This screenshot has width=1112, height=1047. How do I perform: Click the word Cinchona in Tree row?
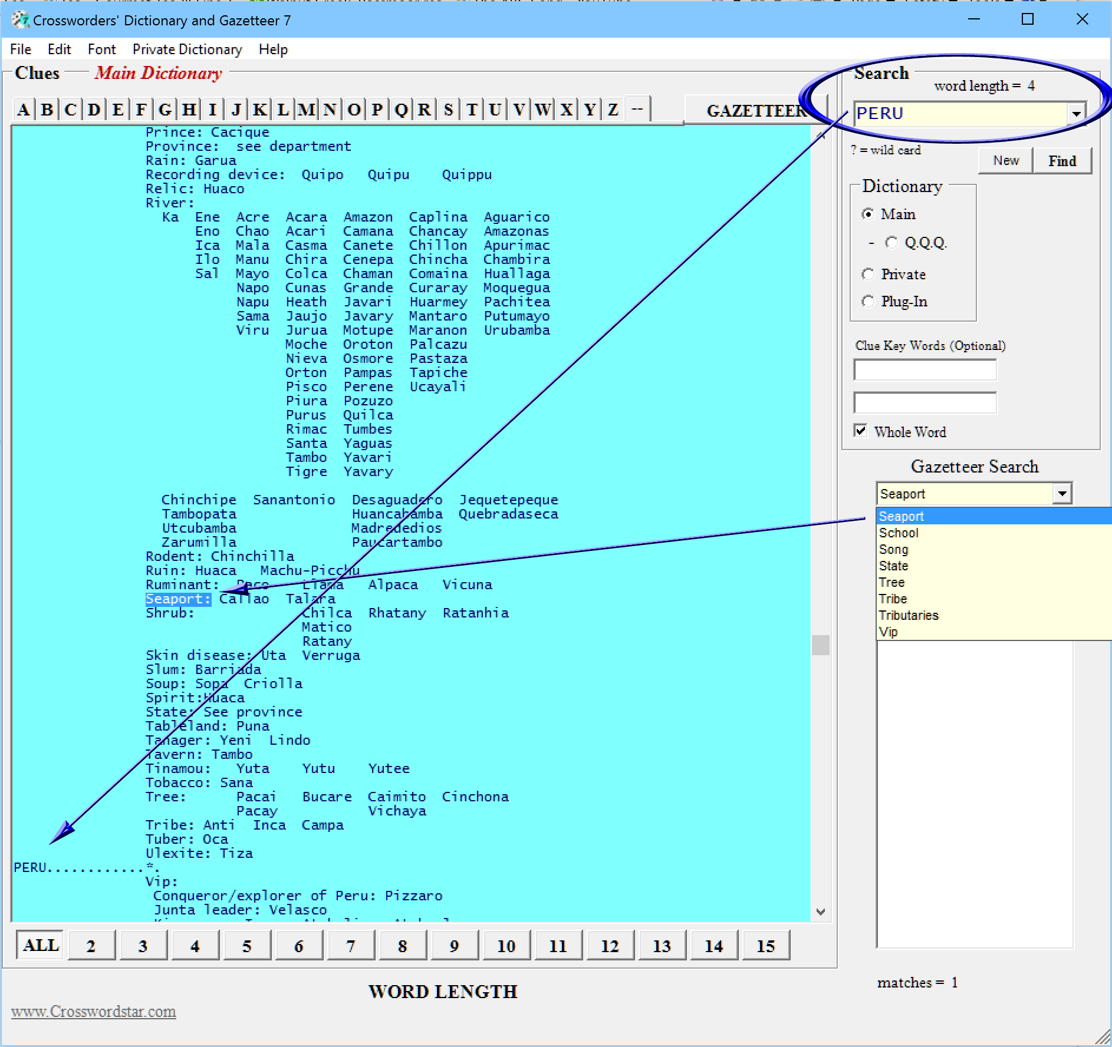click(x=475, y=797)
